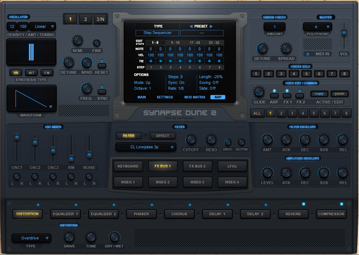Switch to the MAIN display tab

tap(141, 97)
